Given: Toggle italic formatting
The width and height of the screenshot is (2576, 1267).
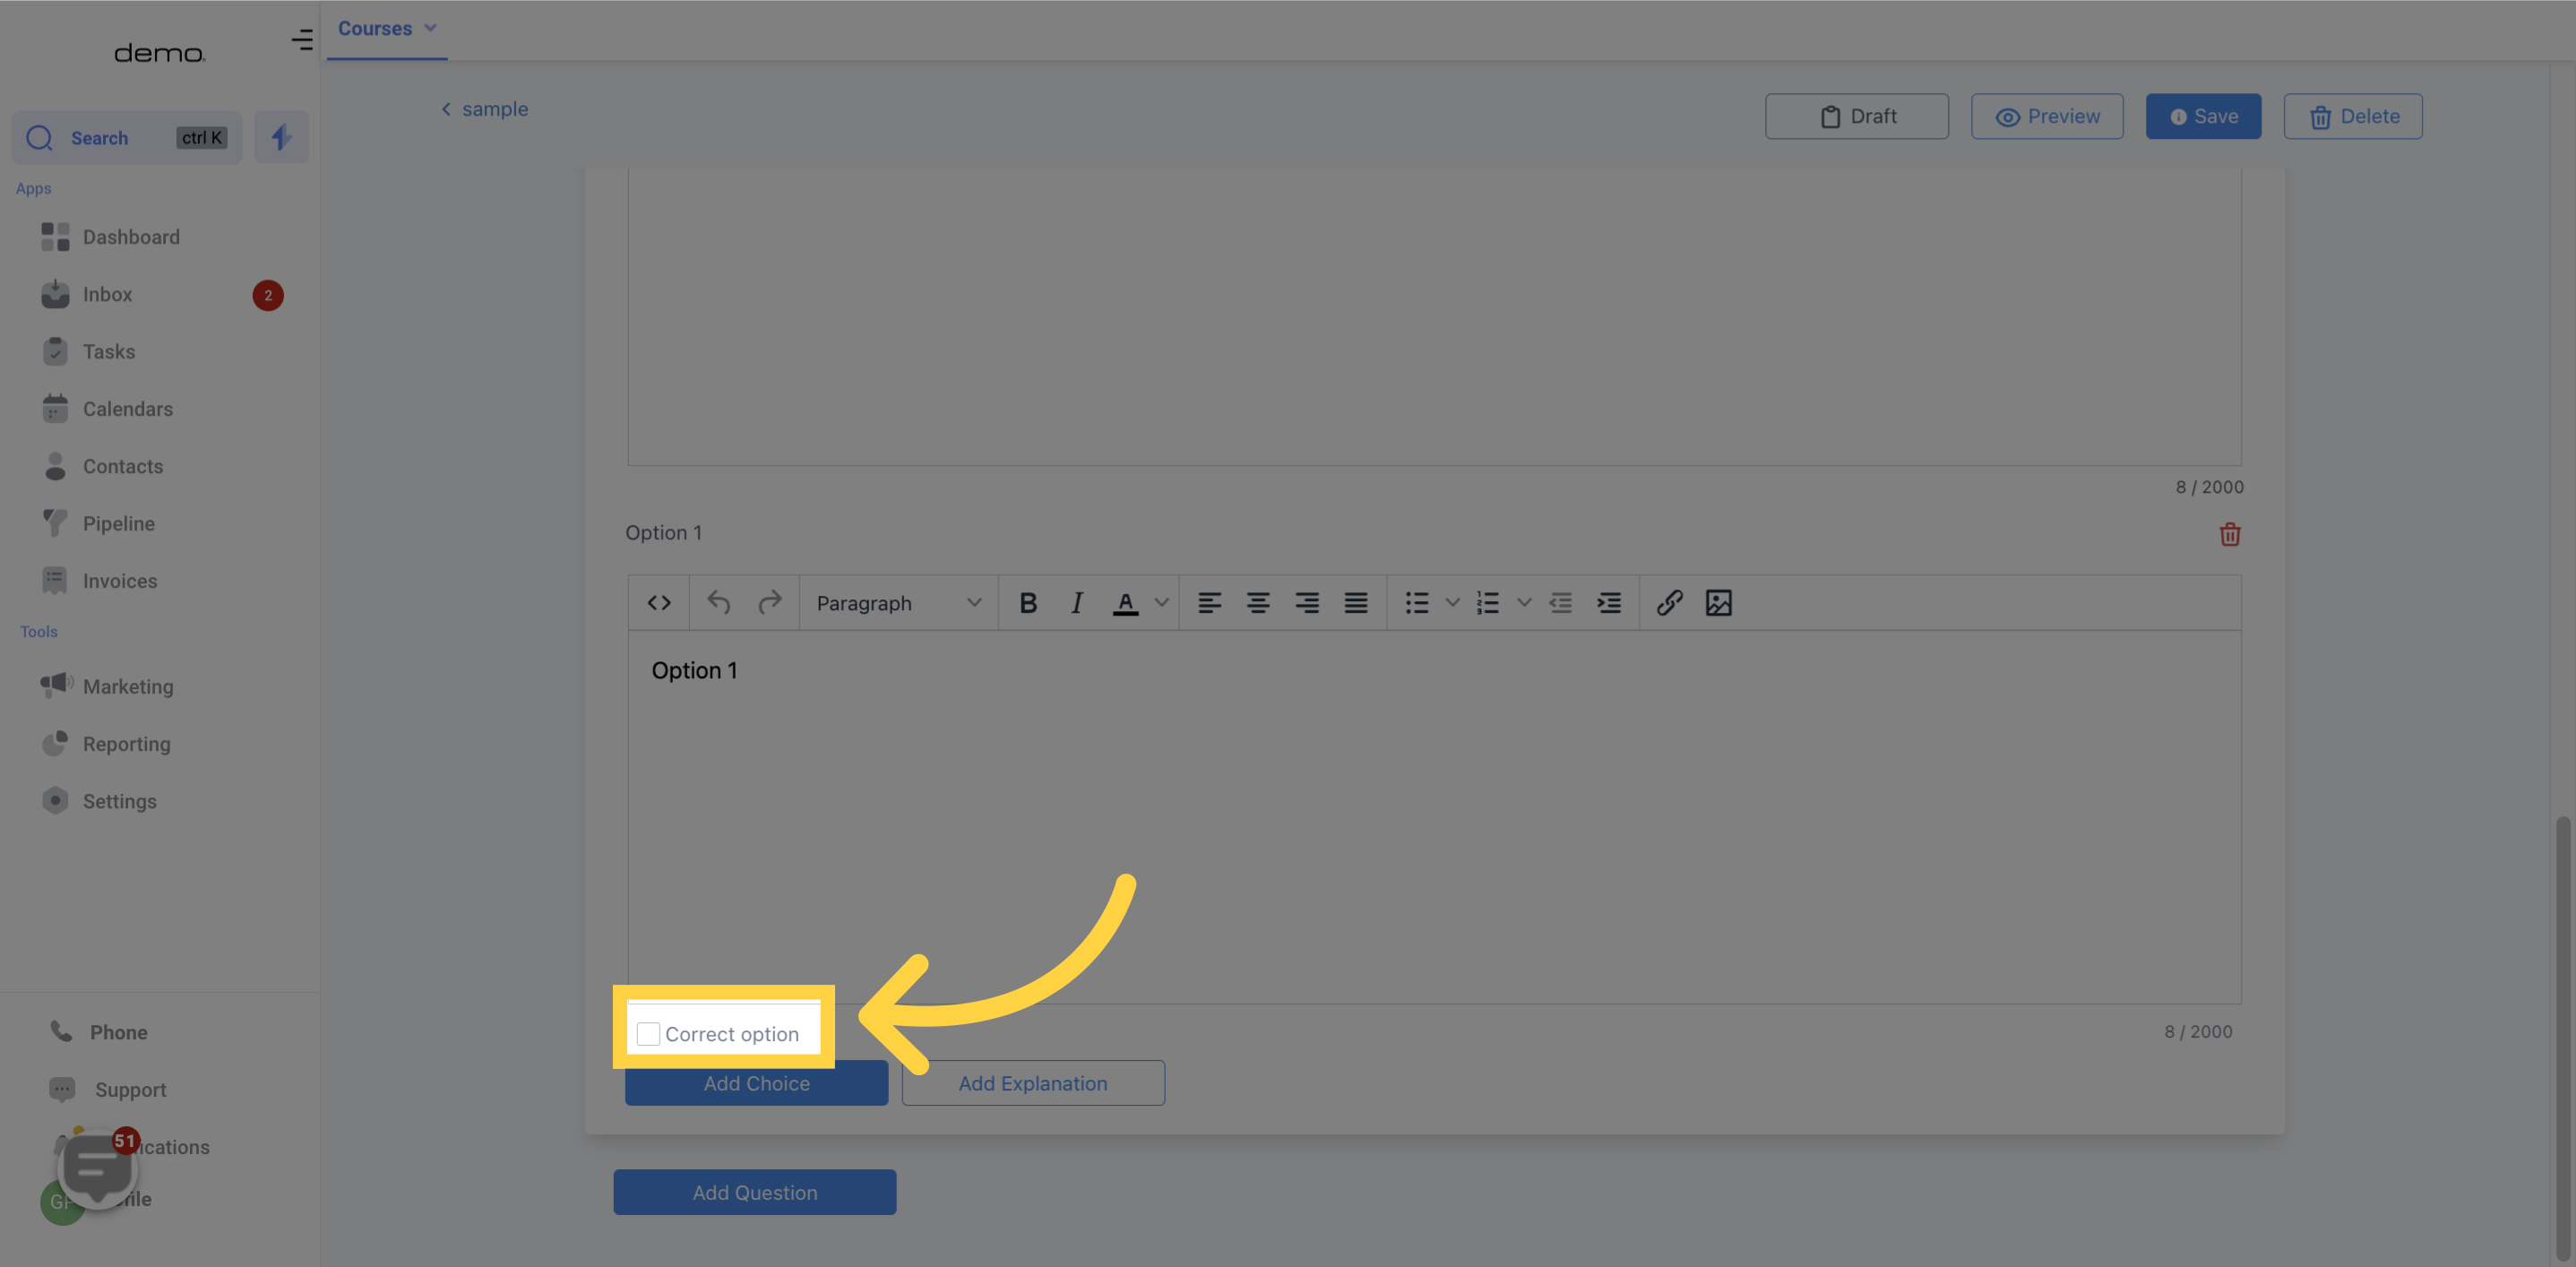Looking at the screenshot, I should pos(1077,603).
